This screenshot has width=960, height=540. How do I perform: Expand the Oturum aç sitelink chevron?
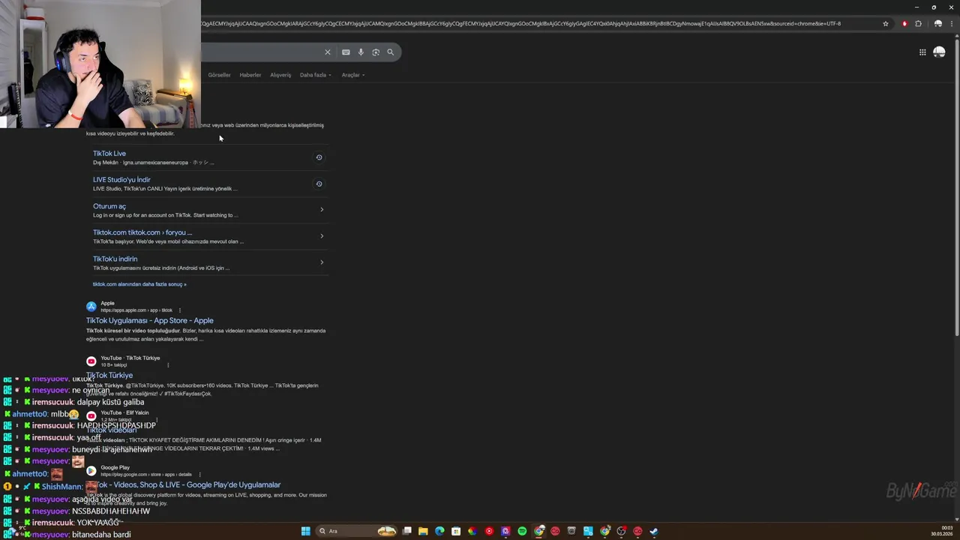coord(322,209)
